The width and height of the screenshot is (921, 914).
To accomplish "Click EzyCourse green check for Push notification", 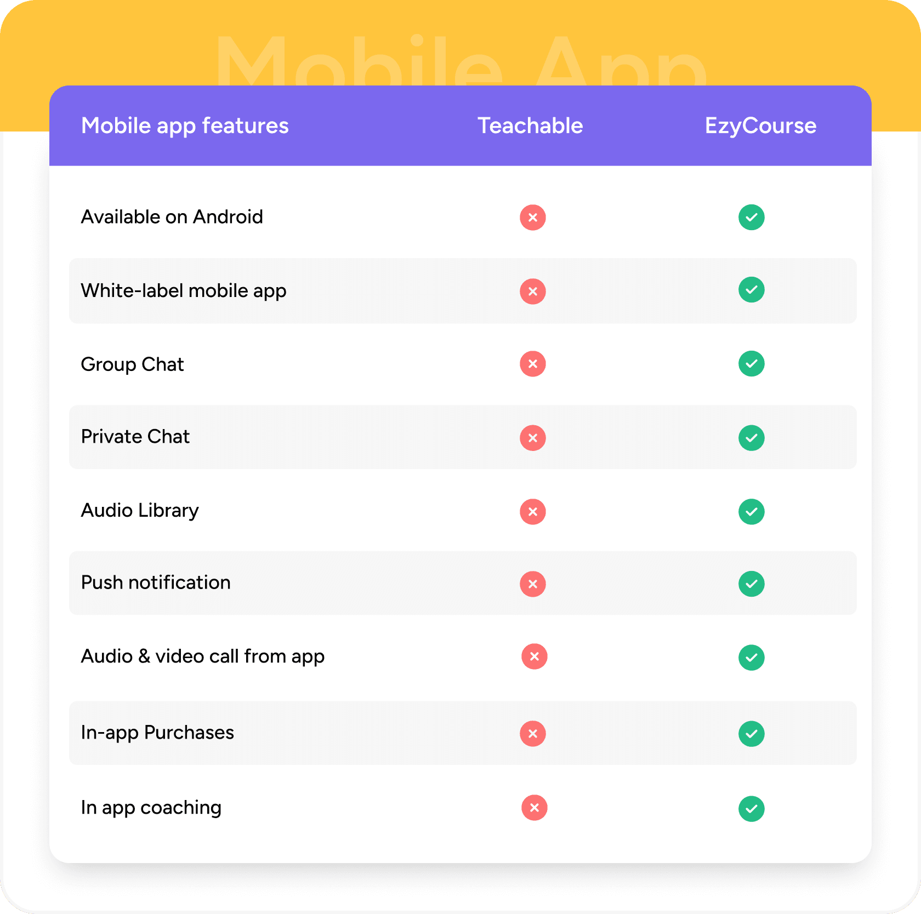I will pos(751,584).
